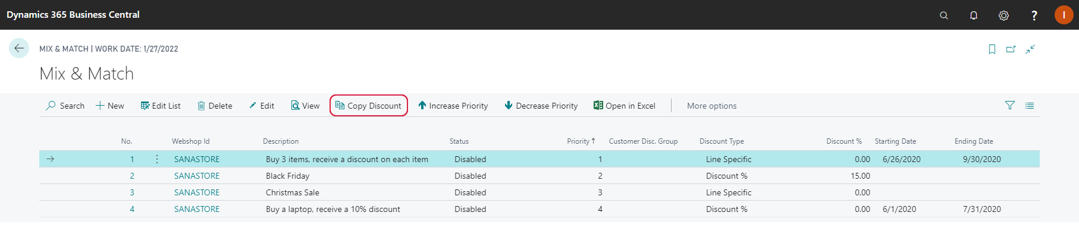Click the Webshop Id column header
Screen dimensions: 1079x228
[191, 141]
